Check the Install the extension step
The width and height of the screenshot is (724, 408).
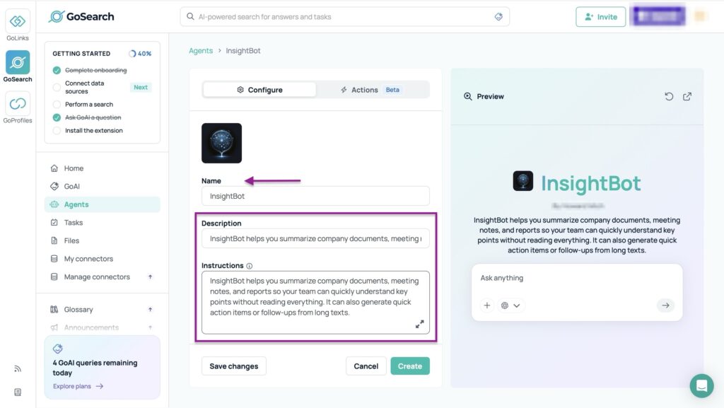(x=57, y=130)
